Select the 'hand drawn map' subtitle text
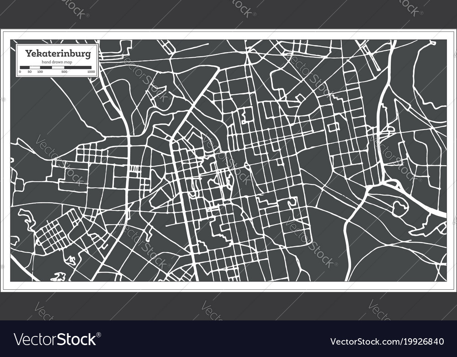The image size is (457, 357). coord(58,61)
